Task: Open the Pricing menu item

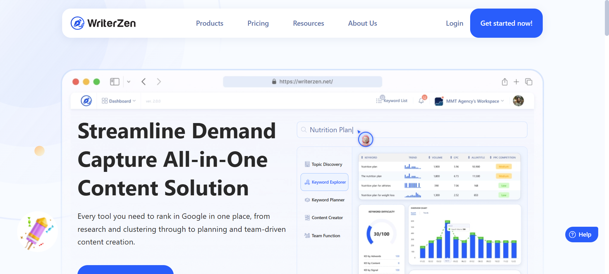Action: [x=258, y=23]
